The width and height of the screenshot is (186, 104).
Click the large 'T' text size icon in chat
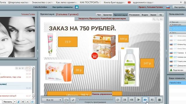click(26, 68)
